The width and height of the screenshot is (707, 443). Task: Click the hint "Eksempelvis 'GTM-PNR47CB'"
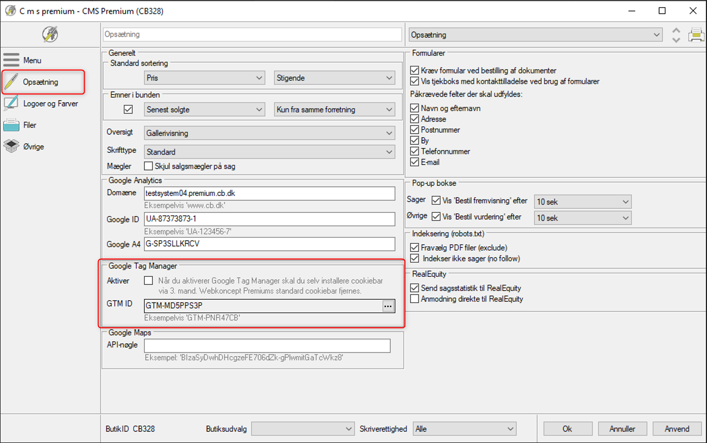click(192, 318)
